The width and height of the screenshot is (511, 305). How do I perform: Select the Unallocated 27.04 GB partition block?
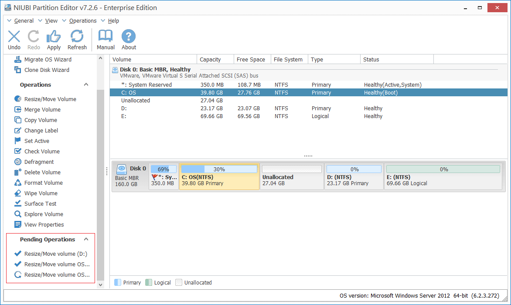point(292,176)
